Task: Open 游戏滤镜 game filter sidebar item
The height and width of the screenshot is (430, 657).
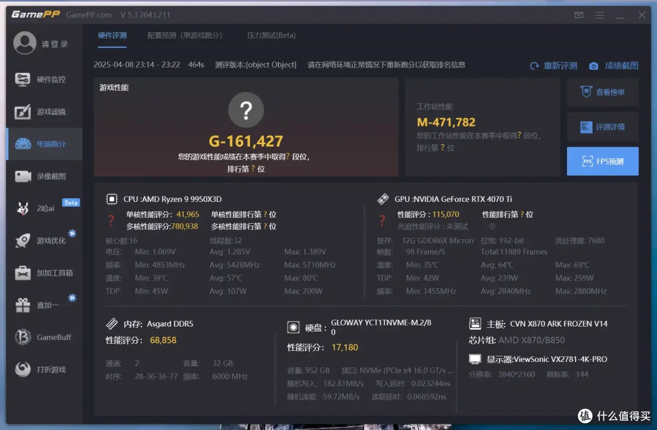Action: (x=44, y=111)
